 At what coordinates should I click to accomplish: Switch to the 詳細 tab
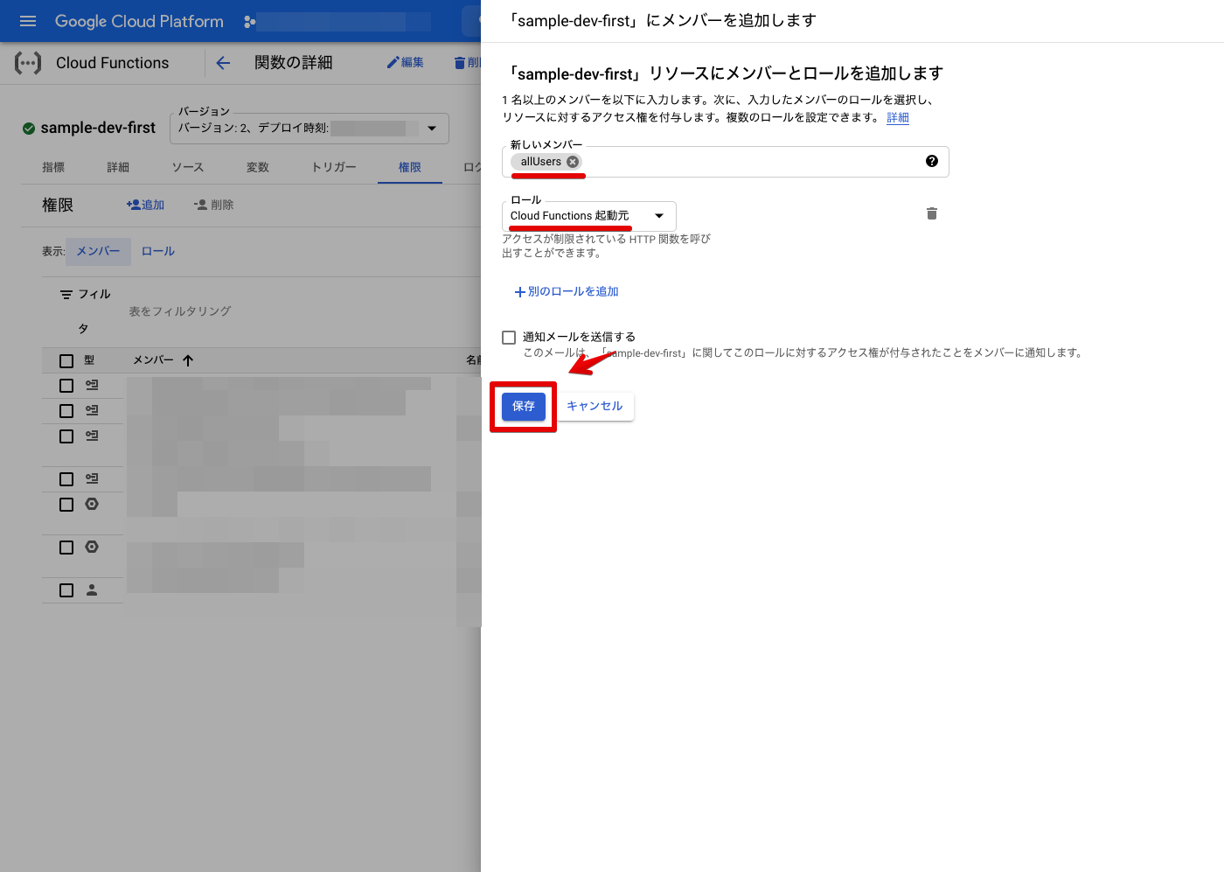118,167
